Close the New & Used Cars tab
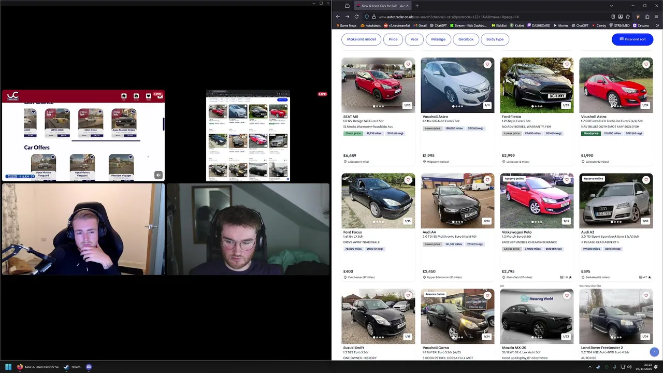663x373 pixels. click(x=407, y=6)
